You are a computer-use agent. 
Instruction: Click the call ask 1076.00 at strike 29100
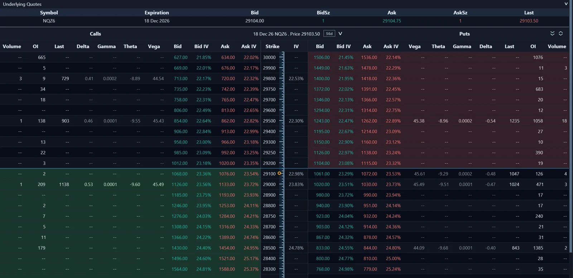click(x=227, y=174)
